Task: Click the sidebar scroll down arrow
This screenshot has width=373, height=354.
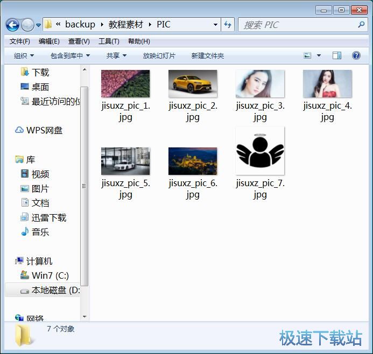Action: point(84,317)
